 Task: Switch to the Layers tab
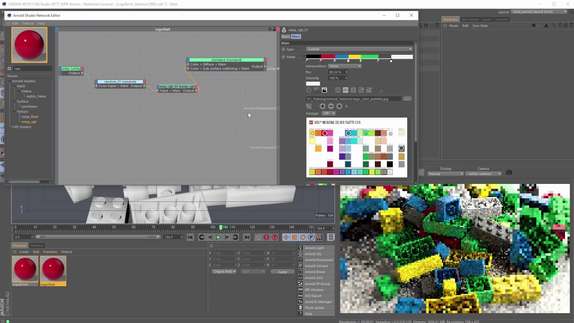coord(487,19)
